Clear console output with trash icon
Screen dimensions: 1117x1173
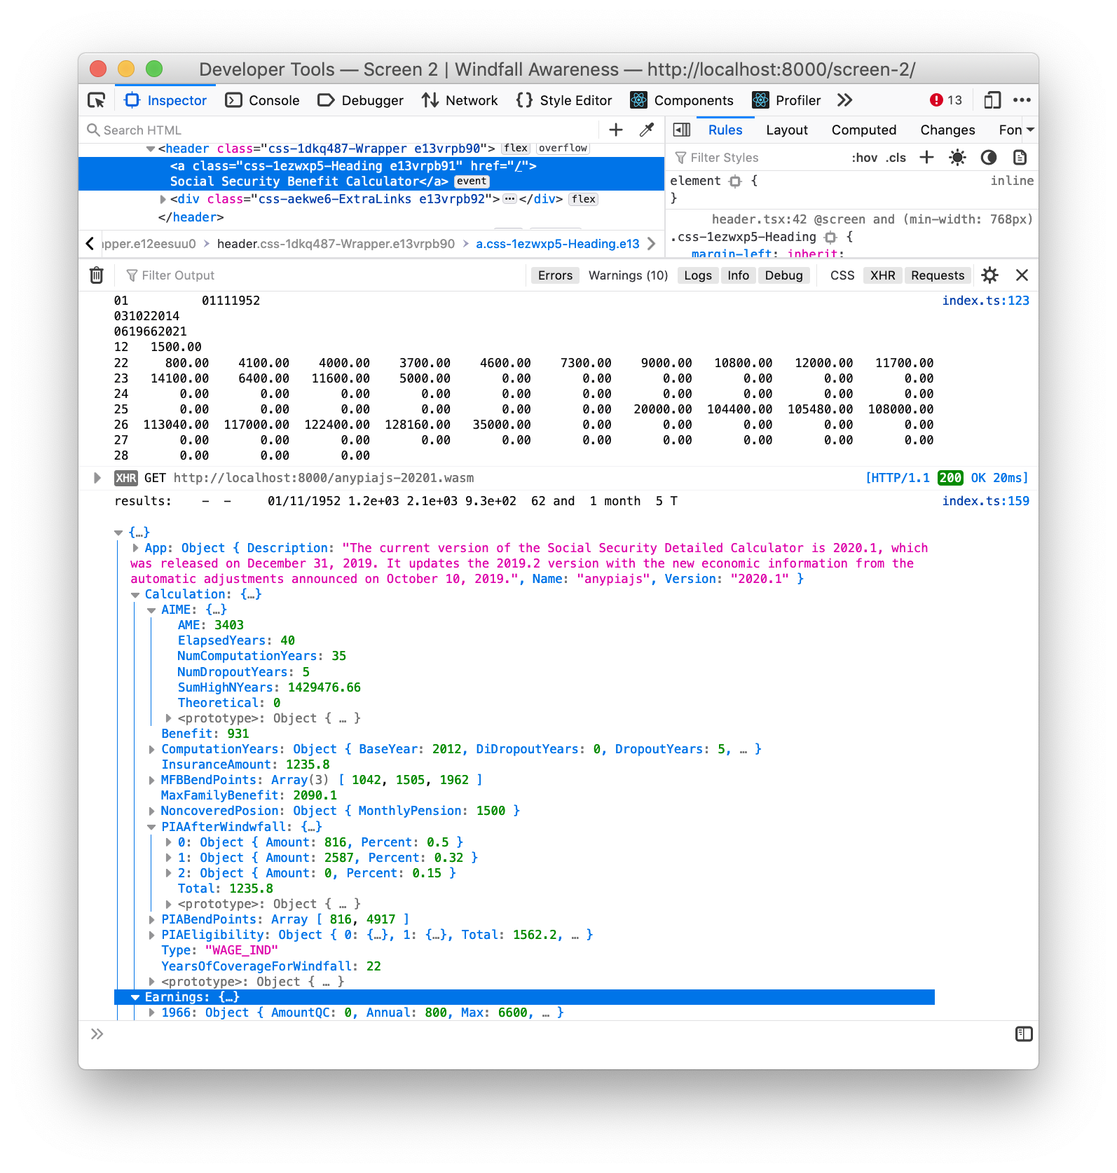(x=97, y=275)
